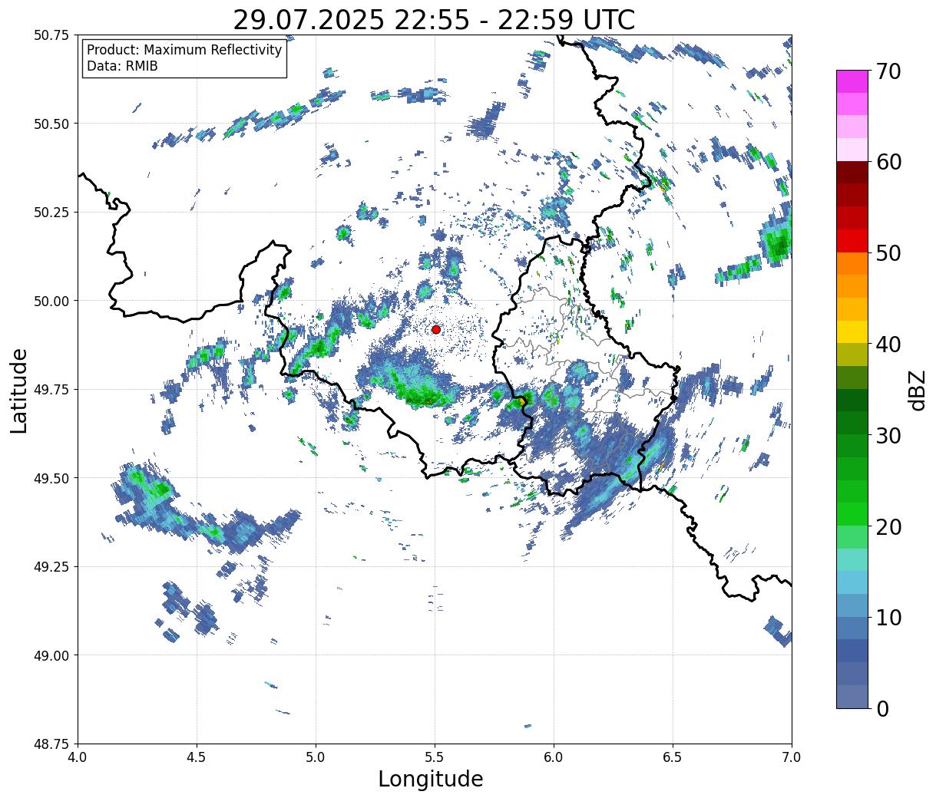Viewport: 936px width, 798px height.
Task: Click the latitude tick label "48.75"
Action: click(x=51, y=744)
